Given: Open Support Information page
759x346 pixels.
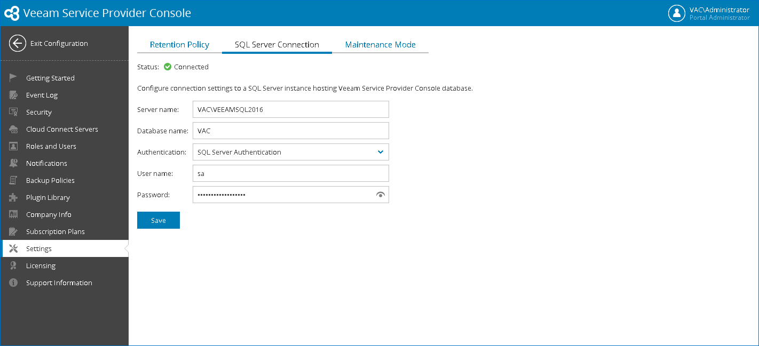Looking at the screenshot, I should click(x=64, y=283).
